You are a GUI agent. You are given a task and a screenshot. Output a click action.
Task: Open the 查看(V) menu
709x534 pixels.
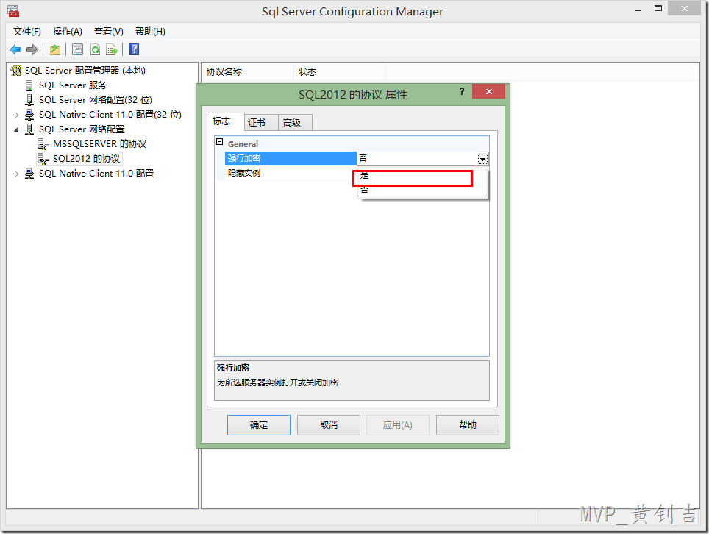(x=109, y=31)
